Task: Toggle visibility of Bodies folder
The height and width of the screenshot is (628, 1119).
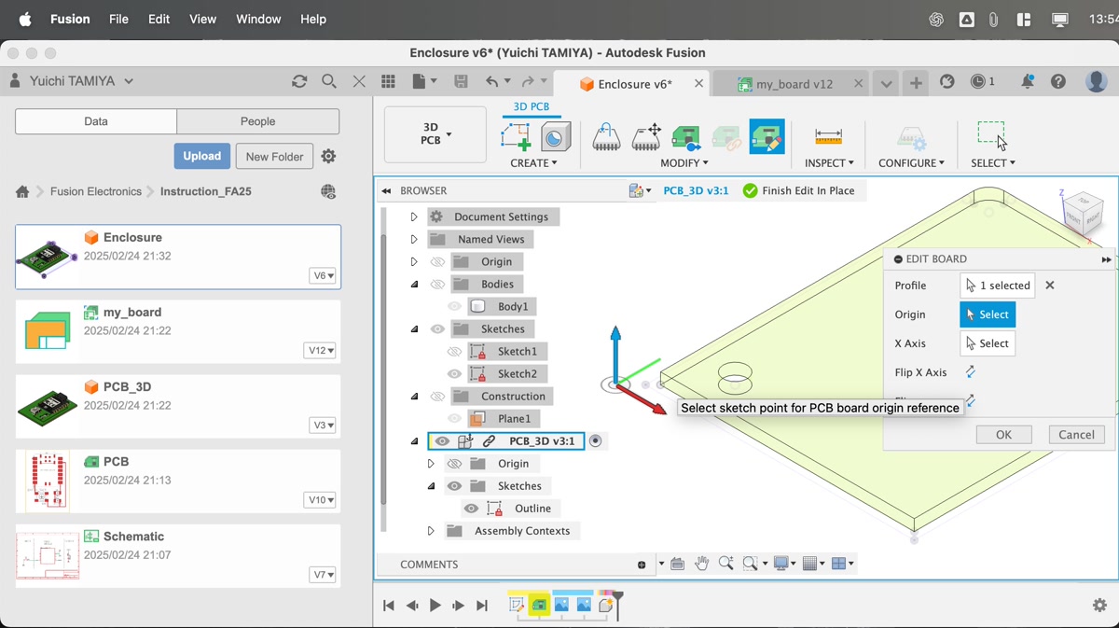Action: pos(437,284)
